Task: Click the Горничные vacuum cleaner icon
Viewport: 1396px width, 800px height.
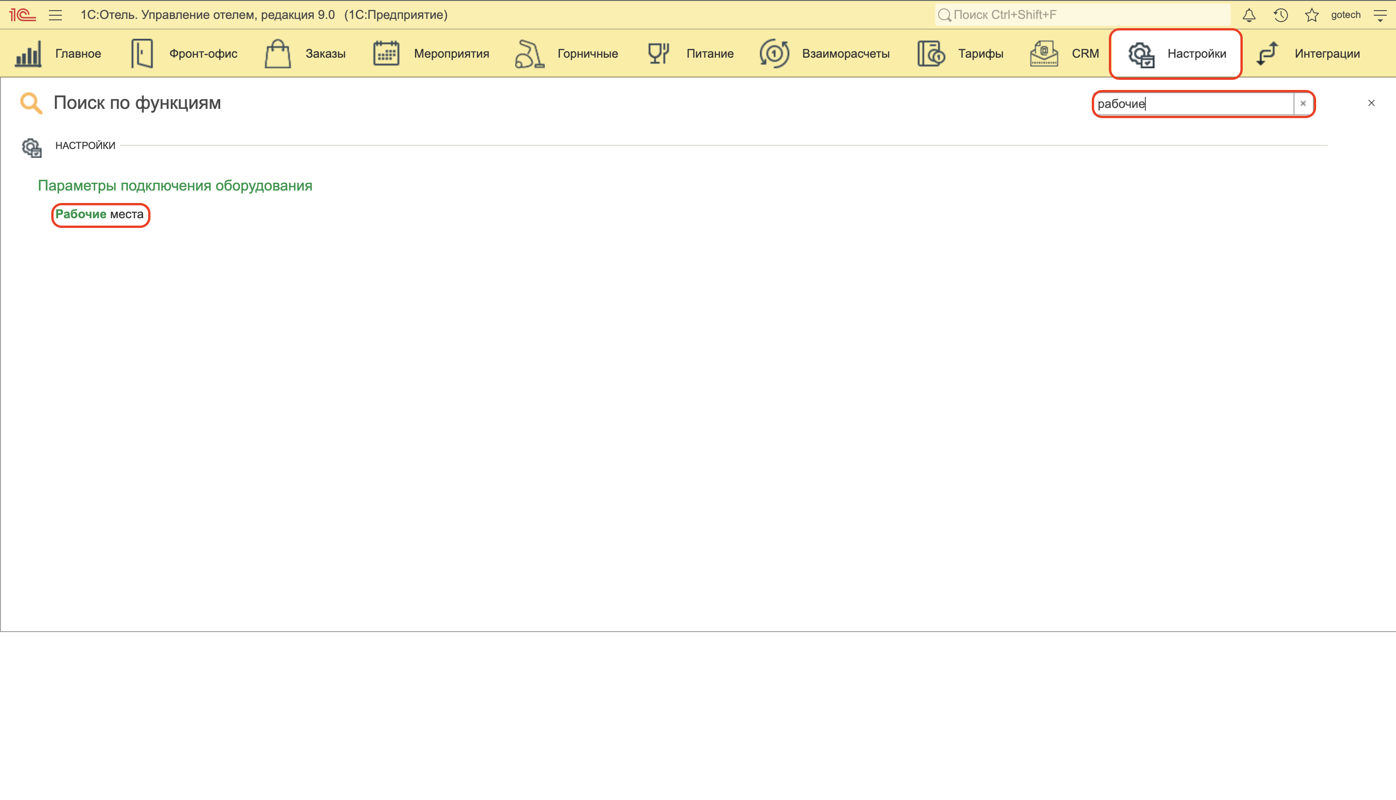Action: tap(530, 54)
